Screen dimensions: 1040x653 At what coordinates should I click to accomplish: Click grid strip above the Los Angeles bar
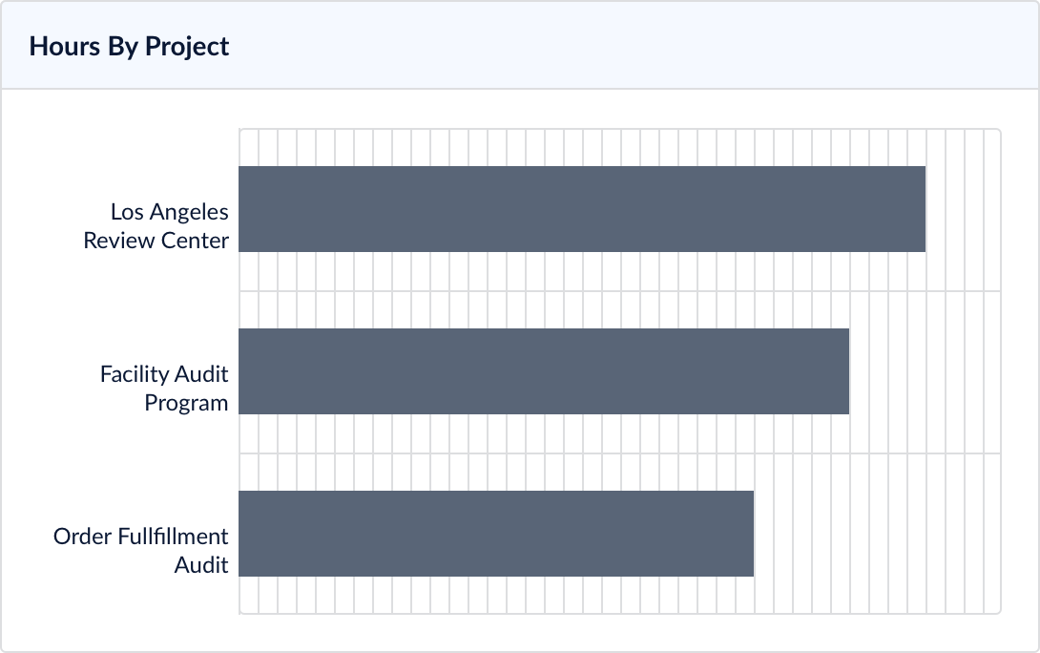[618, 148]
